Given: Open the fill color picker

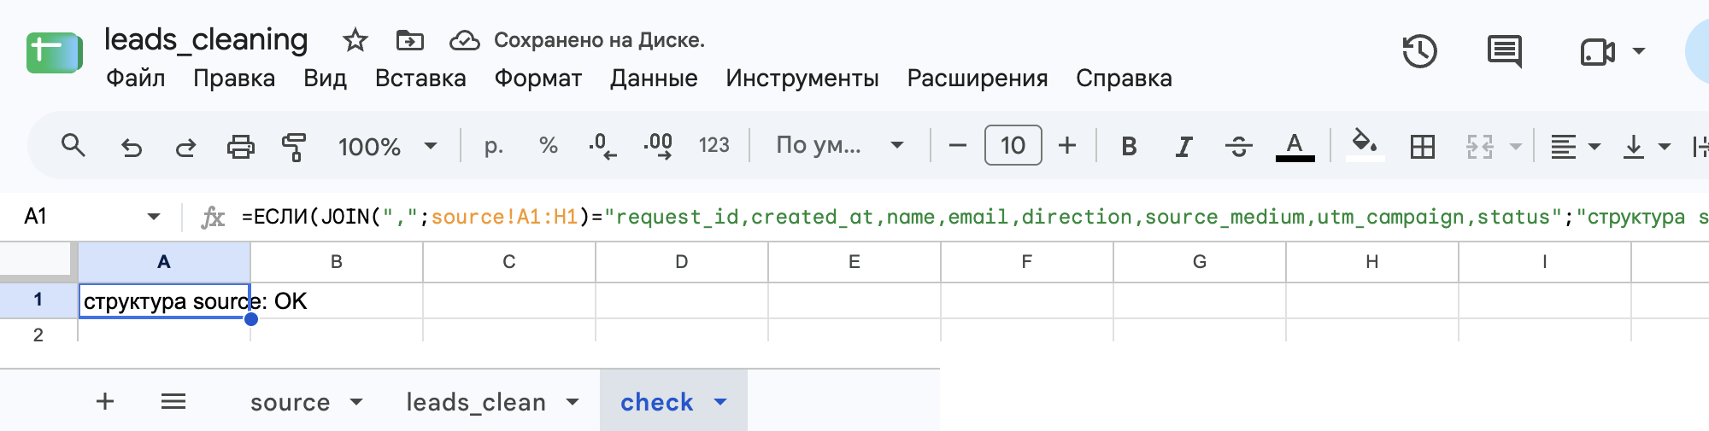Looking at the screenshot, I should pyautogui.click(x=1365, y=145).
